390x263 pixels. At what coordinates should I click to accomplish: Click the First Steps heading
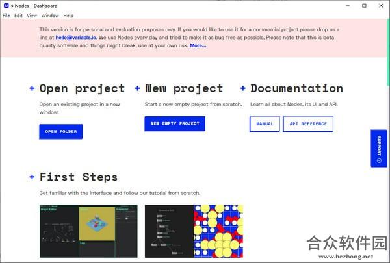[79, 177]
